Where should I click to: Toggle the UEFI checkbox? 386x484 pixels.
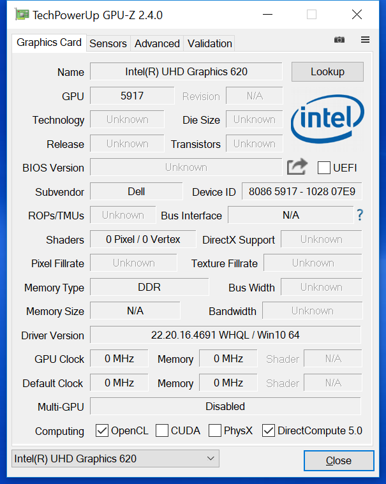[324, 168]
